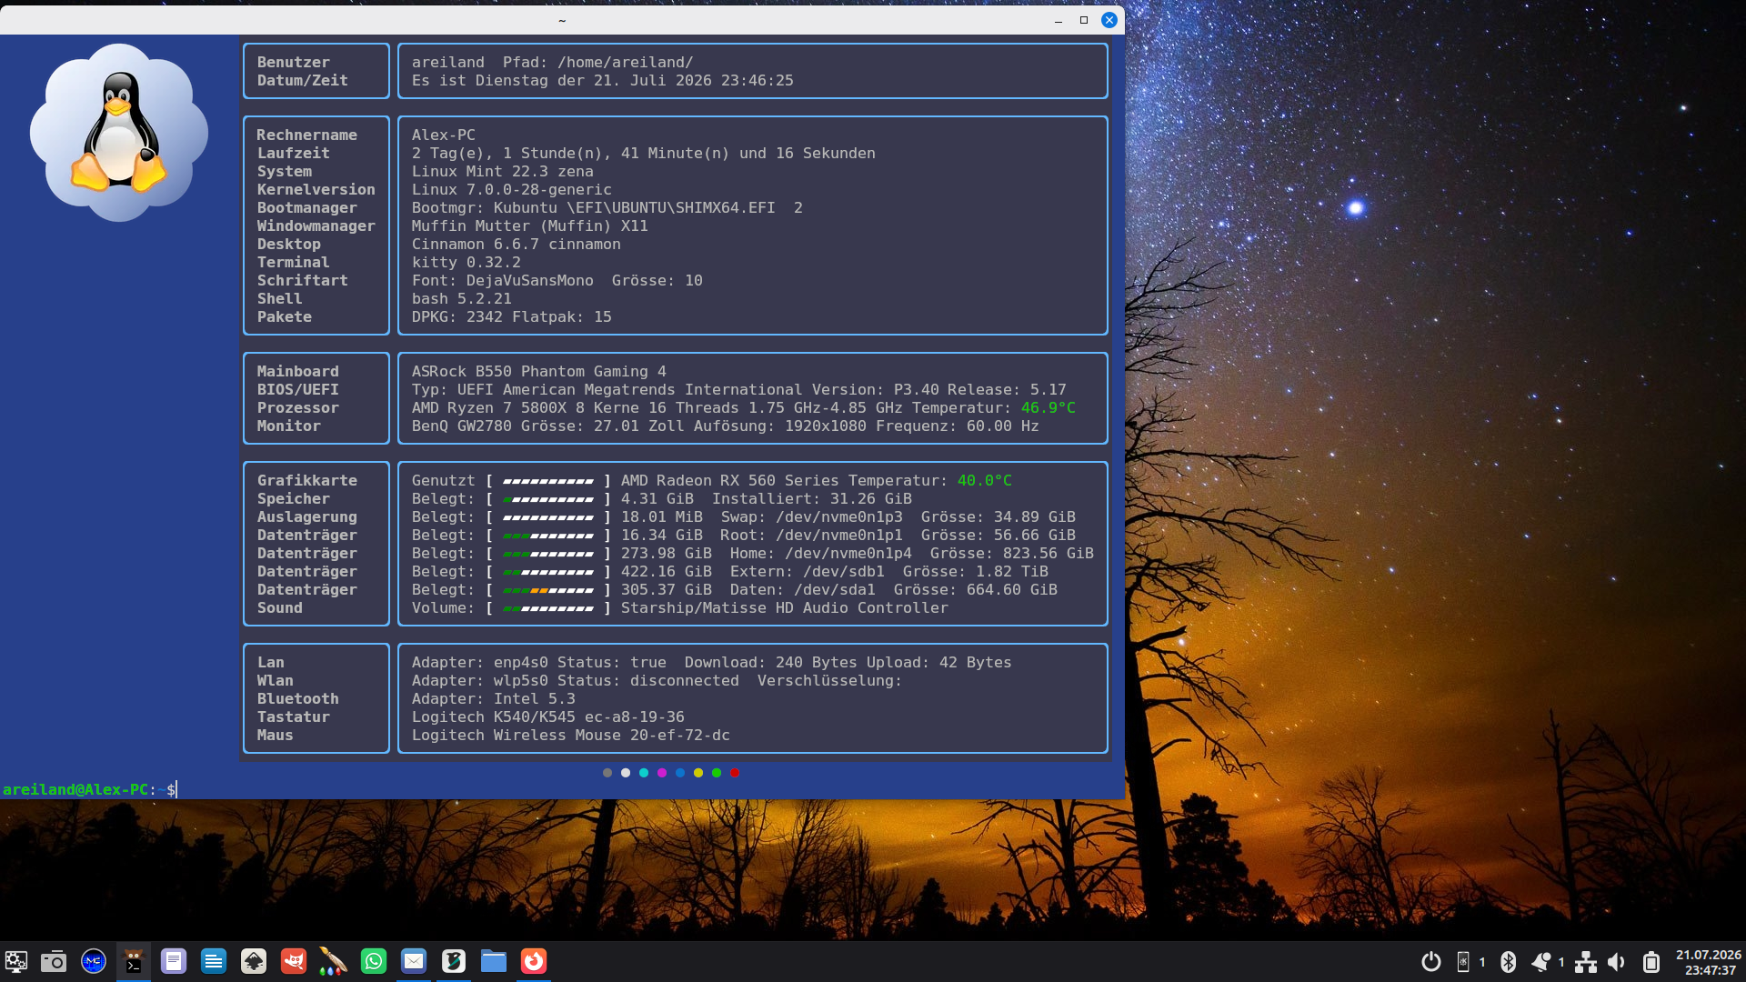Launch the orca-logo application icon
Viewport: 1746px width, 982px height.
point(454,961)
